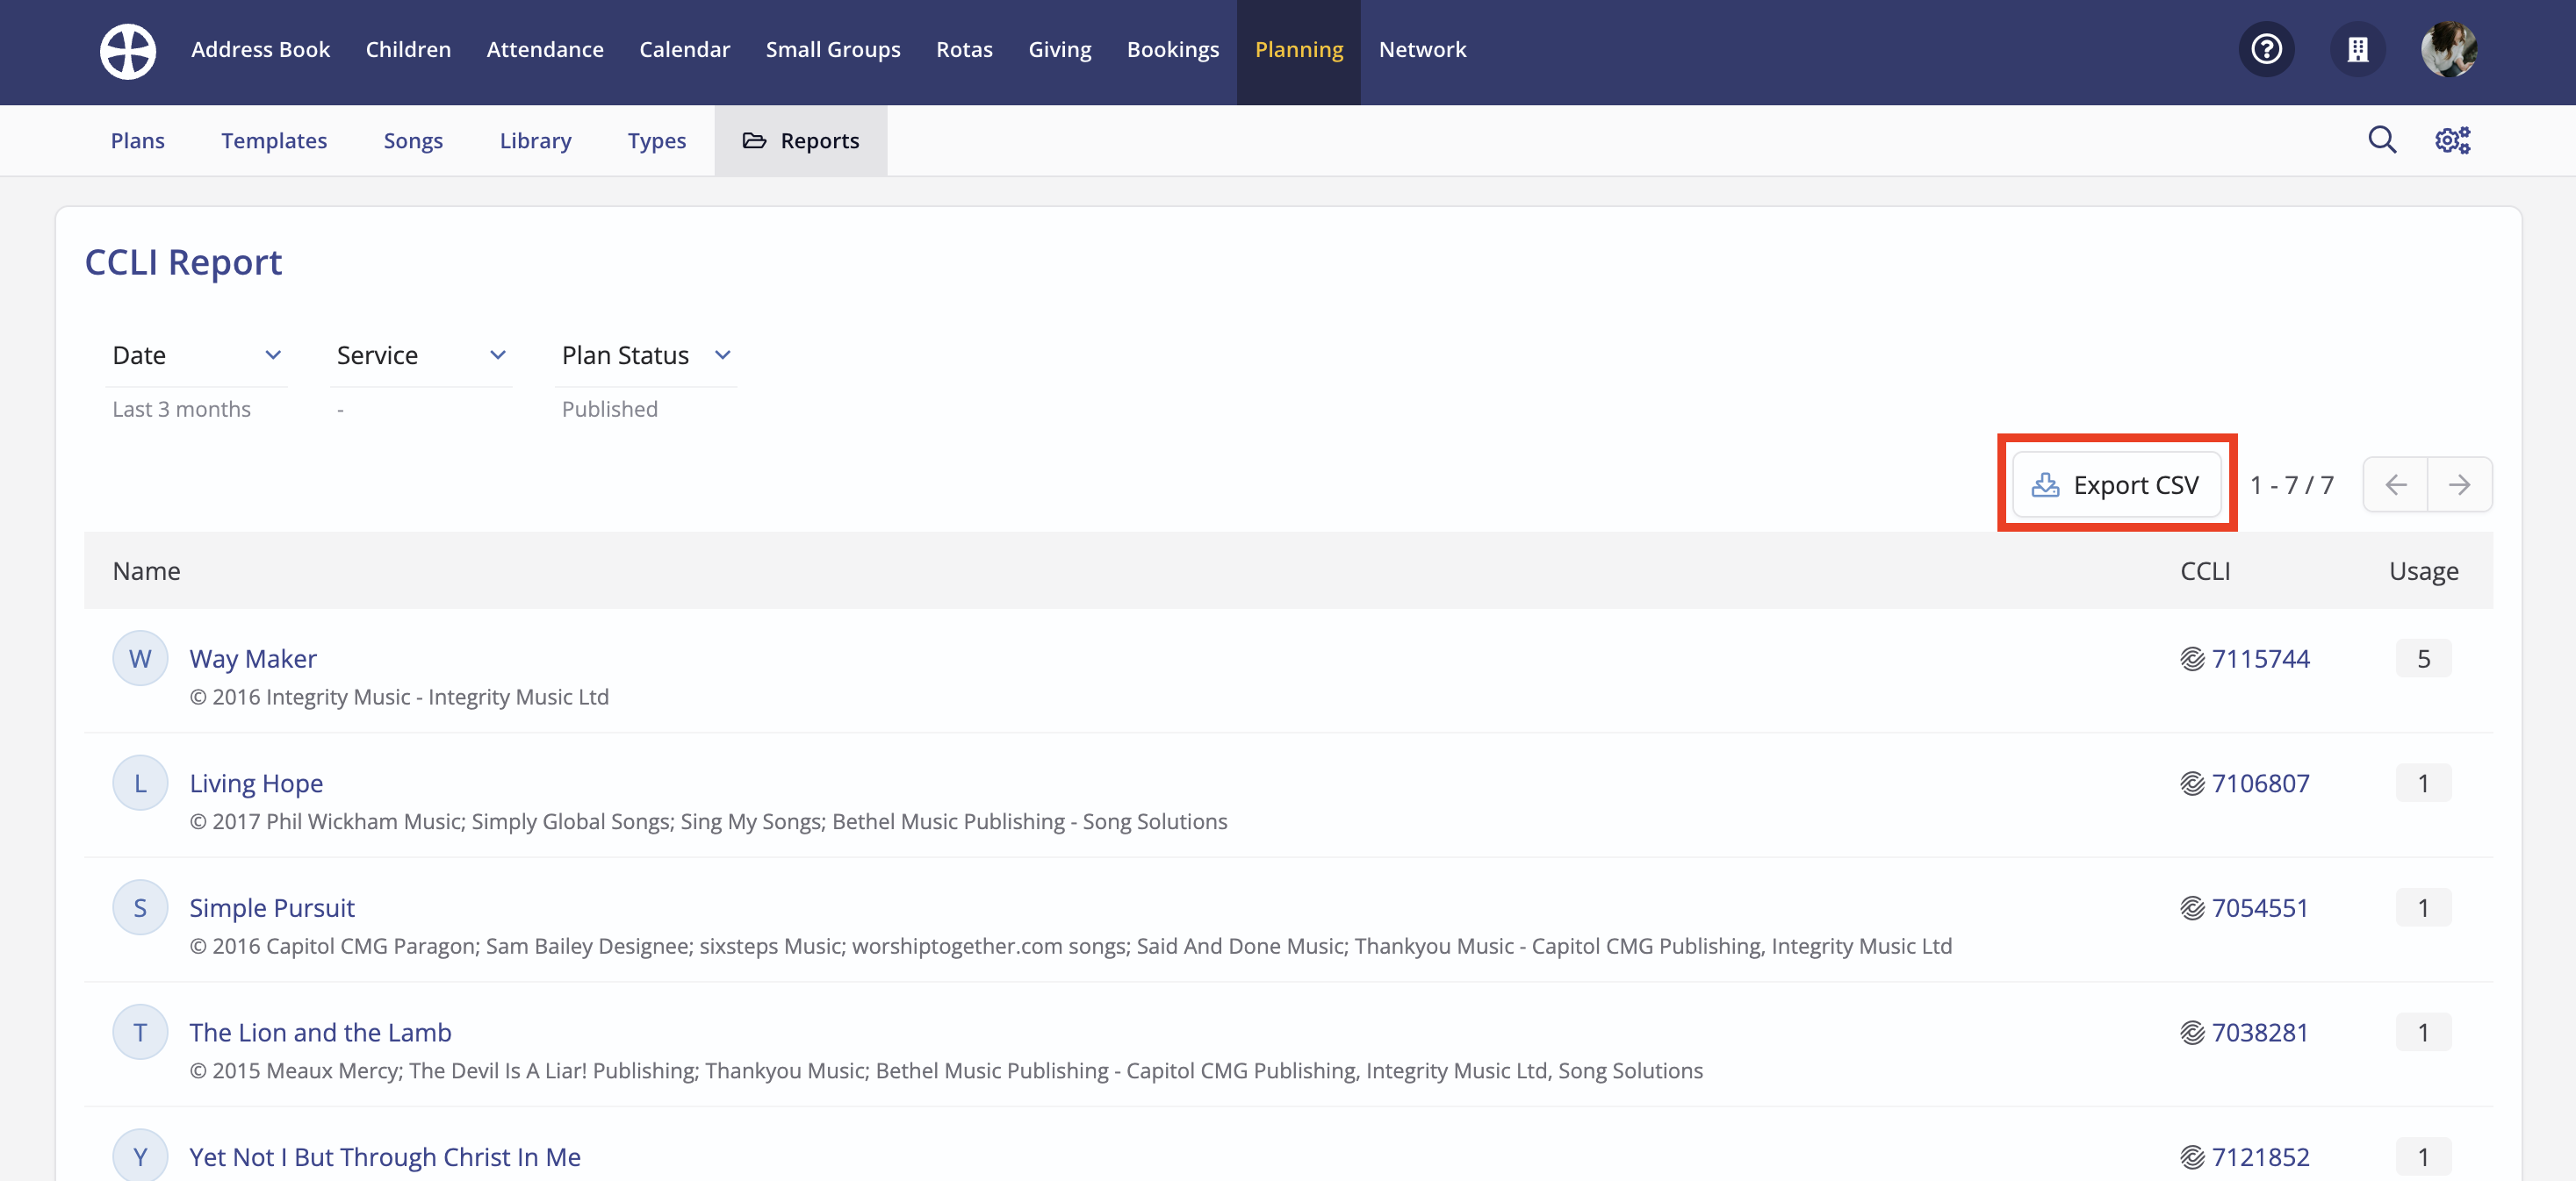Open the Rotas module

[x=964, y=50]
